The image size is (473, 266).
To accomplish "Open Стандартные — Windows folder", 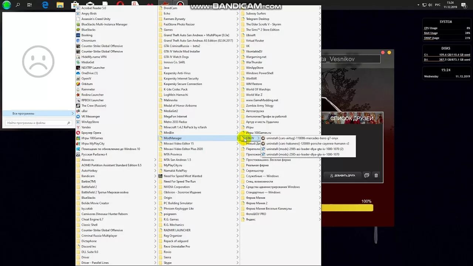I will coord(281,192).
